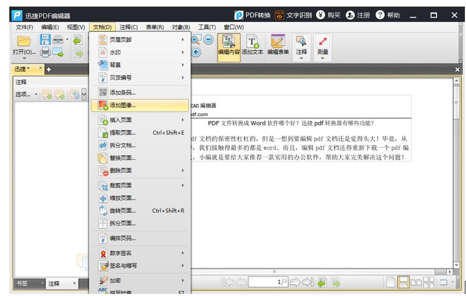Go to next page arrow
Viewport: 466px width, 296px height.
[295, 282]
